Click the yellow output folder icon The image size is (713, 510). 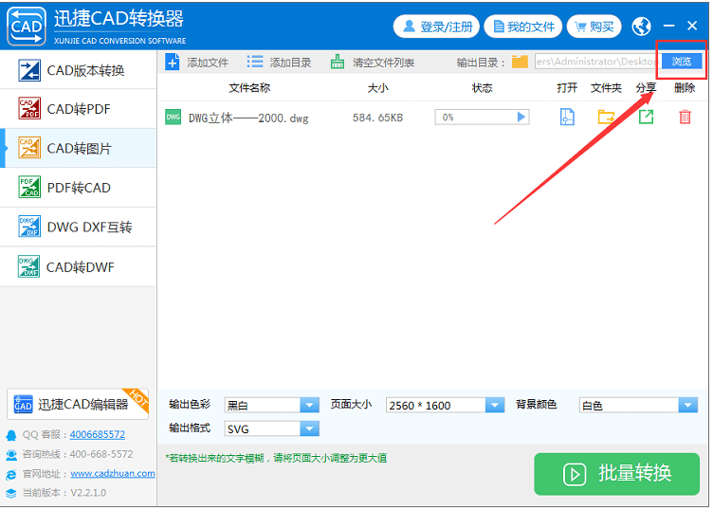pyautogui.click(x=520, y=62)
